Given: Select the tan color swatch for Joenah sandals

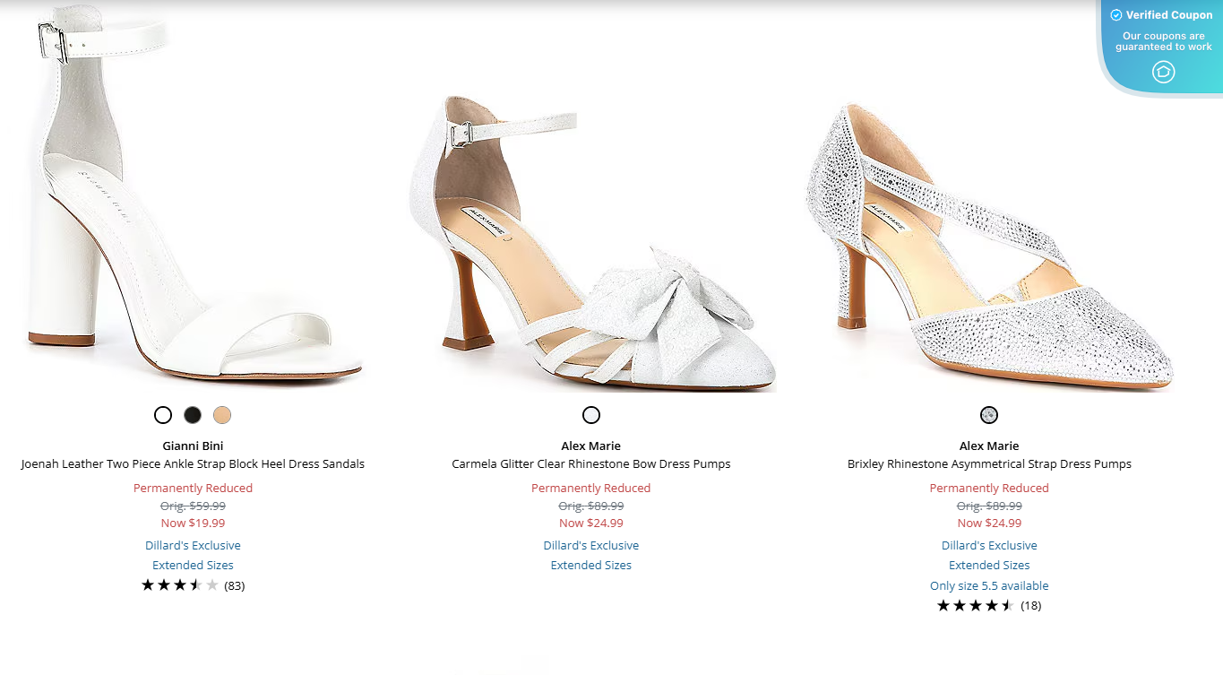Looking at the screenshot, I should [222, 415].
